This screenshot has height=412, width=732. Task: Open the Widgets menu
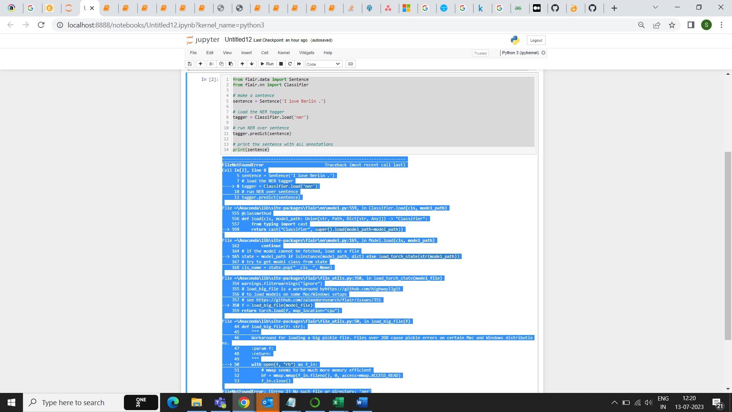pyautogui.click(x=307, y=53)
